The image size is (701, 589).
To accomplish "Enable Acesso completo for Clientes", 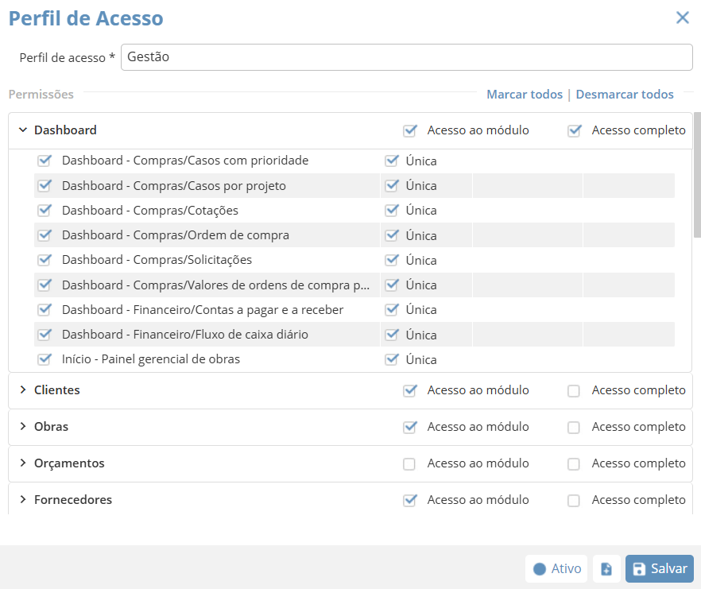I will (574, 391).
